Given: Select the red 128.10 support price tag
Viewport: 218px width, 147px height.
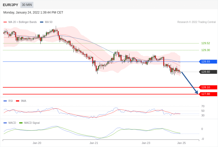Looking at the screenshot, I should tap(208, 87).
